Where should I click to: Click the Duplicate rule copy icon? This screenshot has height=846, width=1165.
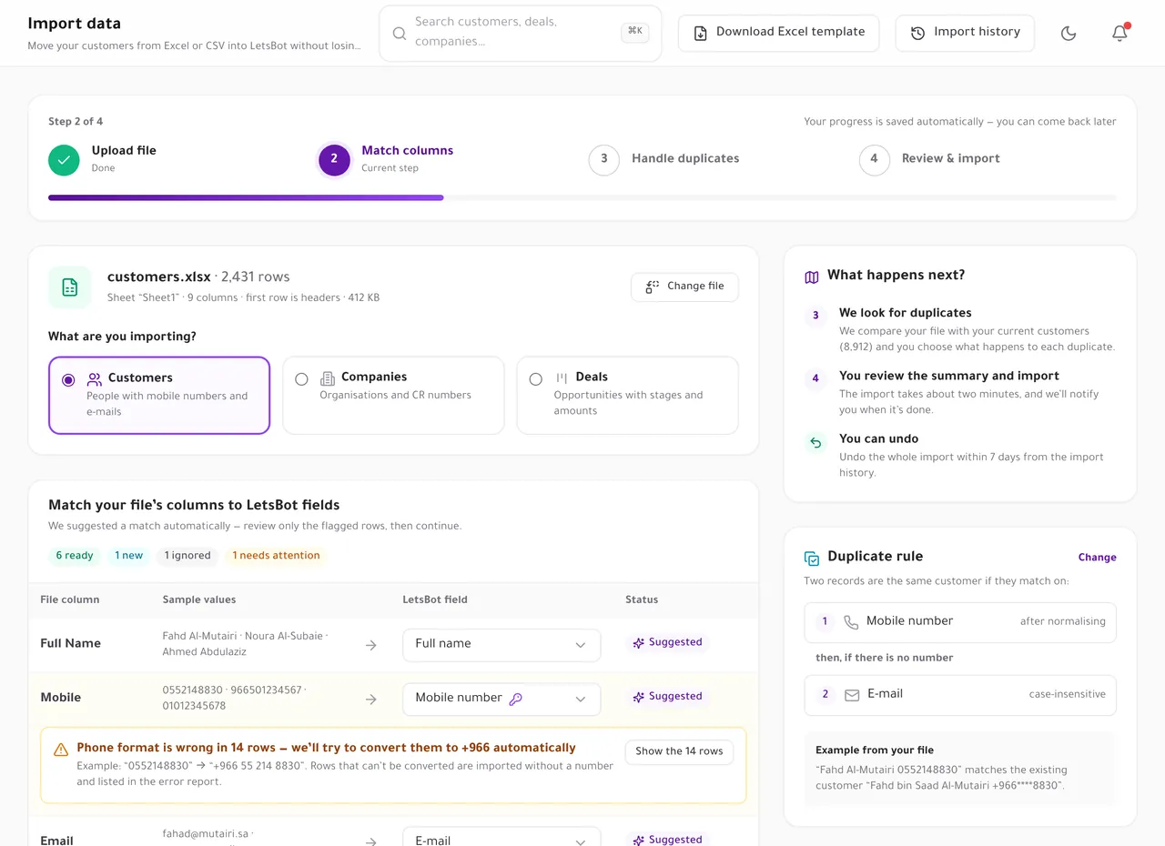(x=812, y=558)
